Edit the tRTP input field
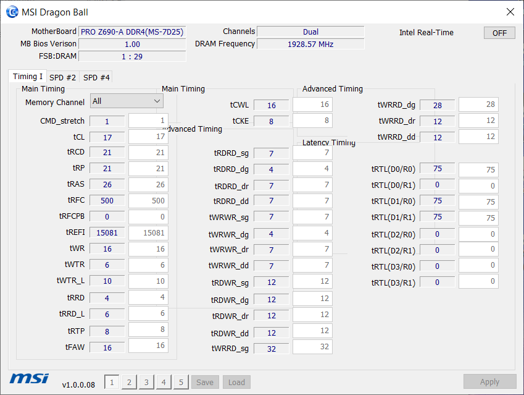The width and height of the screenshot is (524, 395). tap(148, 329)
